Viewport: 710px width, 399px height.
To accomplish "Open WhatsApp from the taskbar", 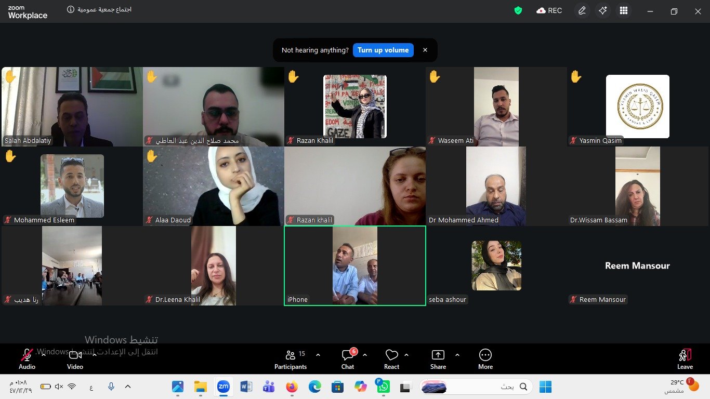I will (x=384, y=387).
